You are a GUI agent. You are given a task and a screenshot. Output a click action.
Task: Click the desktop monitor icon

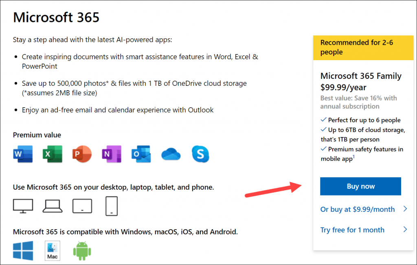[x=23, y=206]
